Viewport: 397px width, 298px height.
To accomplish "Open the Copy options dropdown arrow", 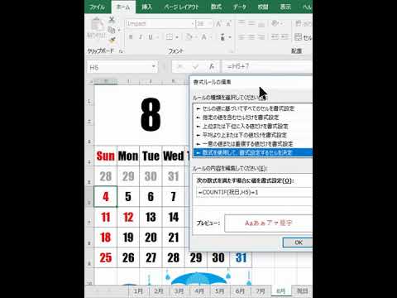I will coord(119,30).
